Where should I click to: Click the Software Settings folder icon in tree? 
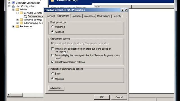(21, 13)
